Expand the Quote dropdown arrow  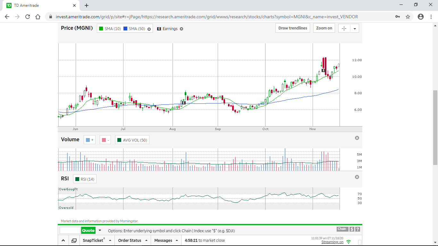(x=100, y=230)
